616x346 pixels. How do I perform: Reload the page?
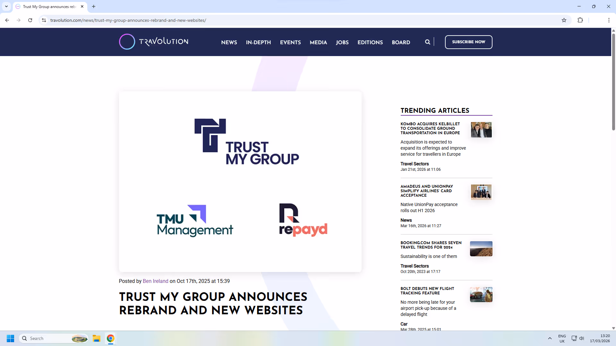pyautogui.click(x=30, y=20)
